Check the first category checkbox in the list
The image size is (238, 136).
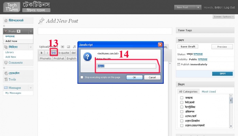click(182, 98)
